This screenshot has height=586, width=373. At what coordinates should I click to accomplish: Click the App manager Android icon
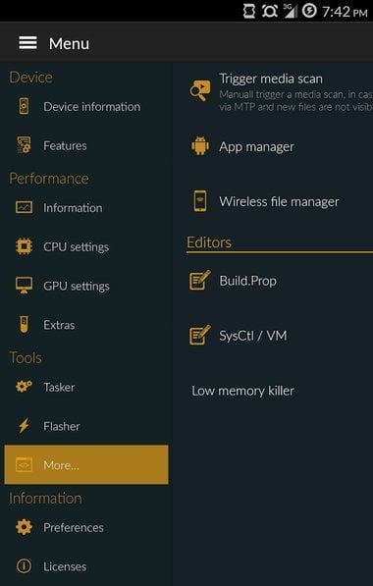click(x=200, y=146)
